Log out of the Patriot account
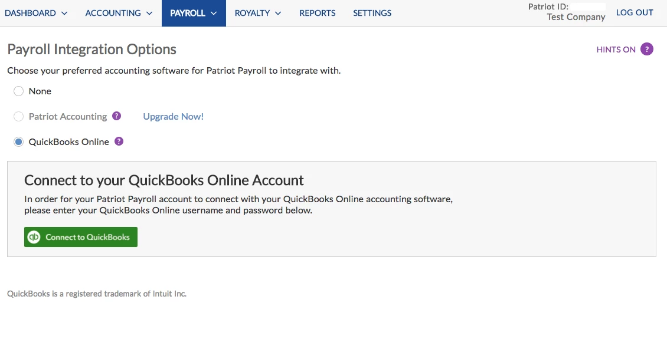Image resolution: width=667 pixels, height=349 pixels. (635, 13)
